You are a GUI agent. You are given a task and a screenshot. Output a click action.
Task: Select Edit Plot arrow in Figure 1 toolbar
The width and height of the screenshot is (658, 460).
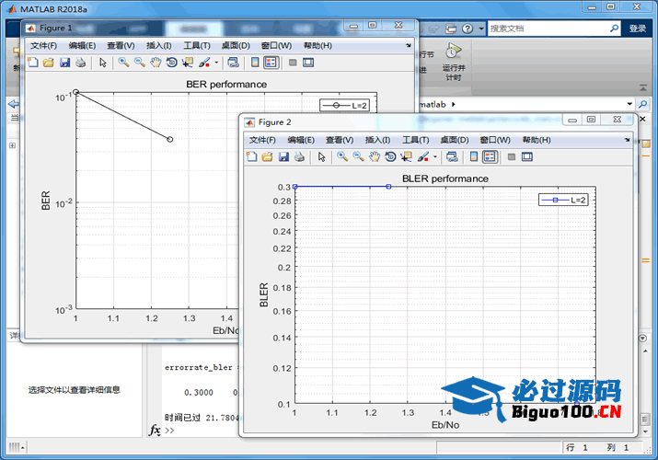point(103,63)
